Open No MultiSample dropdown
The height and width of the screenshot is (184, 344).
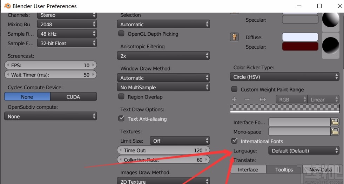click(163, 87)
